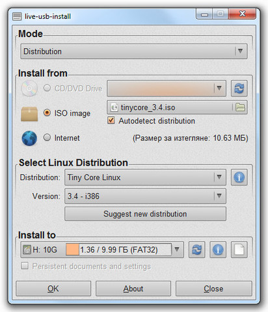Open the Mode dropdown showing Distribution

point(134,51)
